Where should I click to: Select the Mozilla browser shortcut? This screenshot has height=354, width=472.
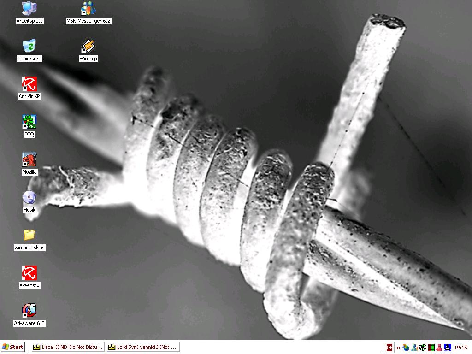pyautogui.click(x=29, y=159)
